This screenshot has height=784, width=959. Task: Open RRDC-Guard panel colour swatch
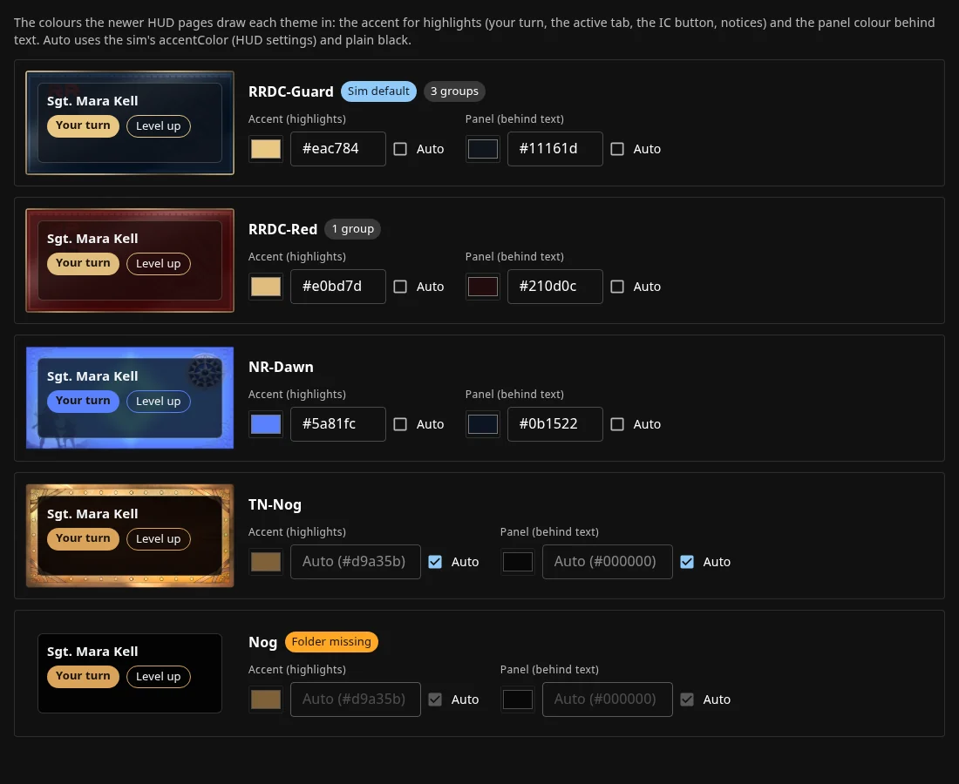click(x=483, y=149)
